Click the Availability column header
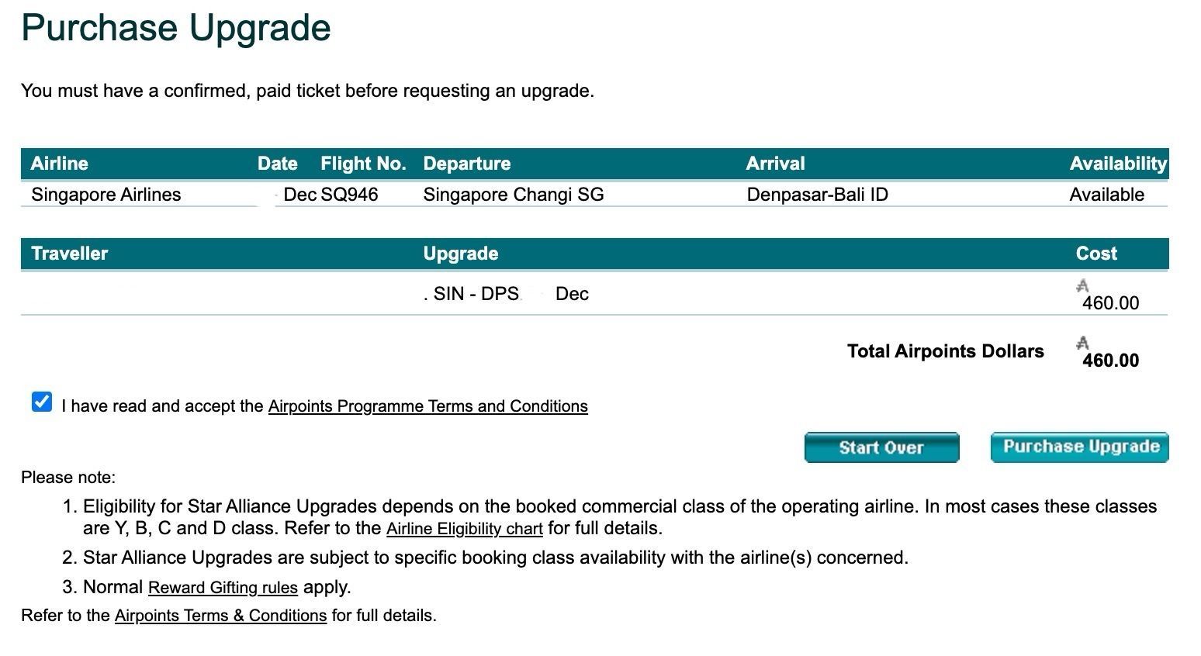Image resolution: width=1201 pixels, height=656 pixels. [1118, 164]
